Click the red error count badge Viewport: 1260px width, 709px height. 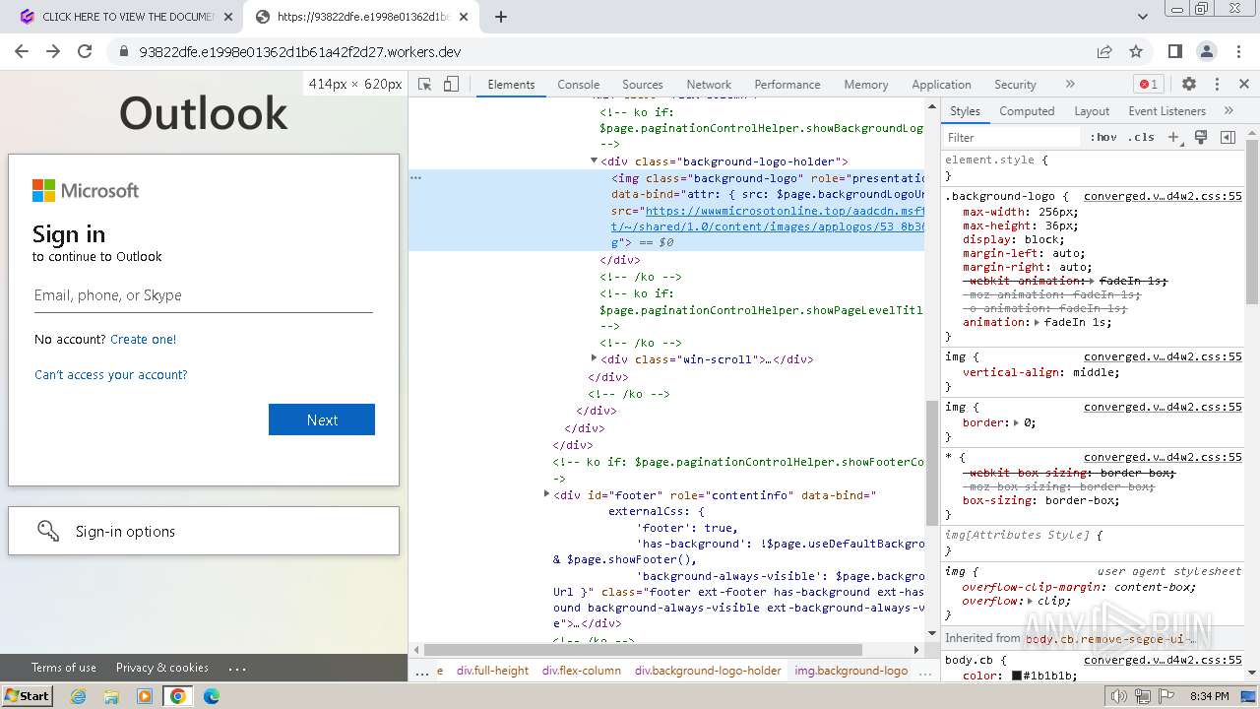(x=1148, y=85)
